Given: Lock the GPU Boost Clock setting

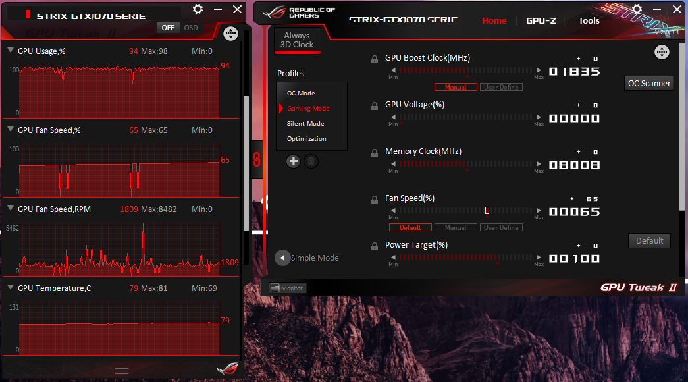Looking at the screenshot, I should tap(374, 59).
